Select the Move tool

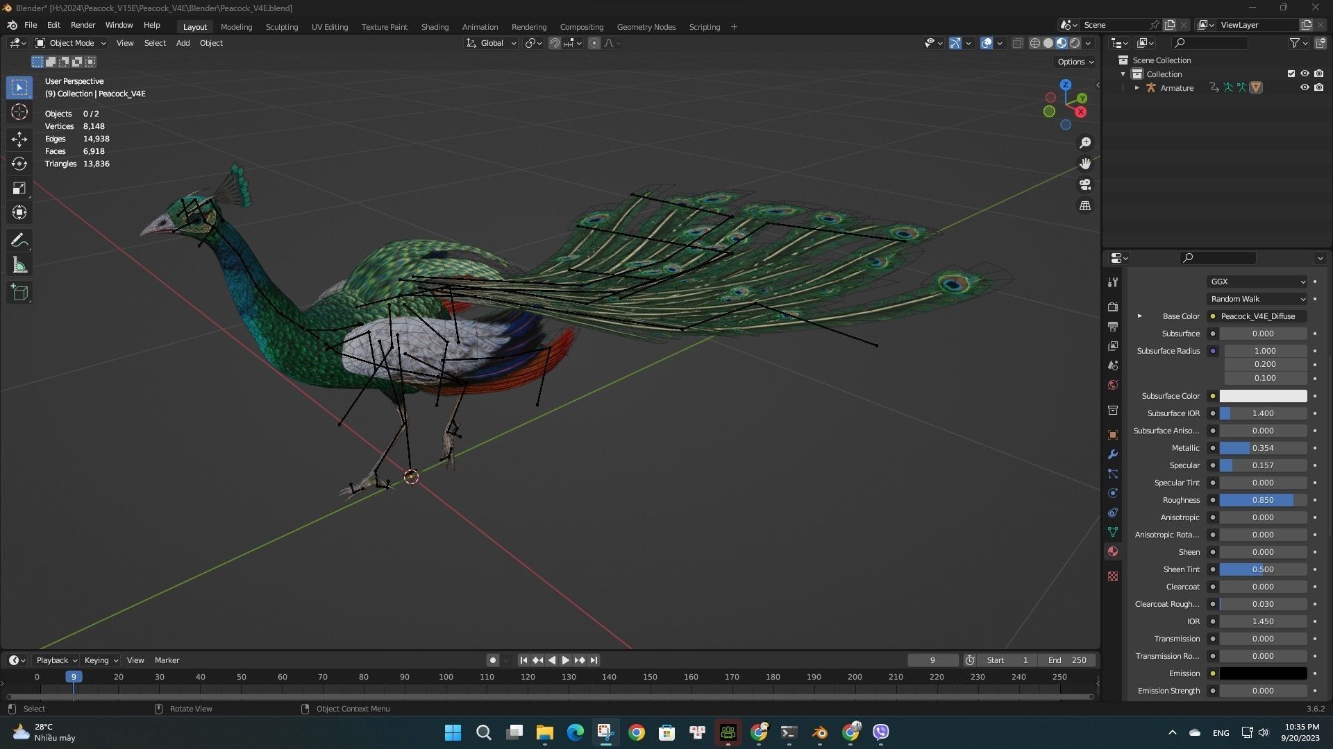19,139
